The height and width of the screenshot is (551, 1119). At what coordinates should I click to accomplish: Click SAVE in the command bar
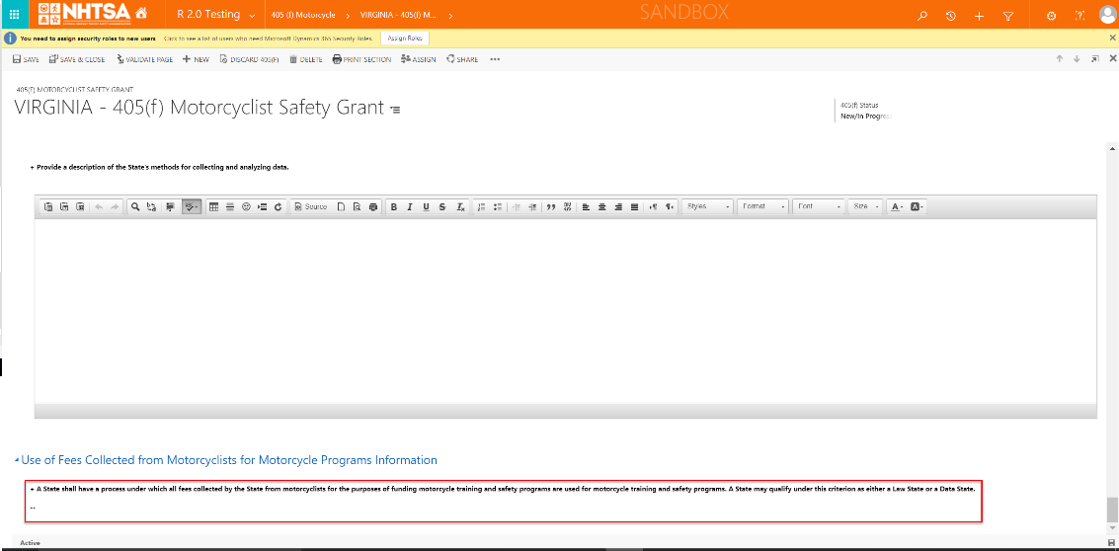click(26, 59)
